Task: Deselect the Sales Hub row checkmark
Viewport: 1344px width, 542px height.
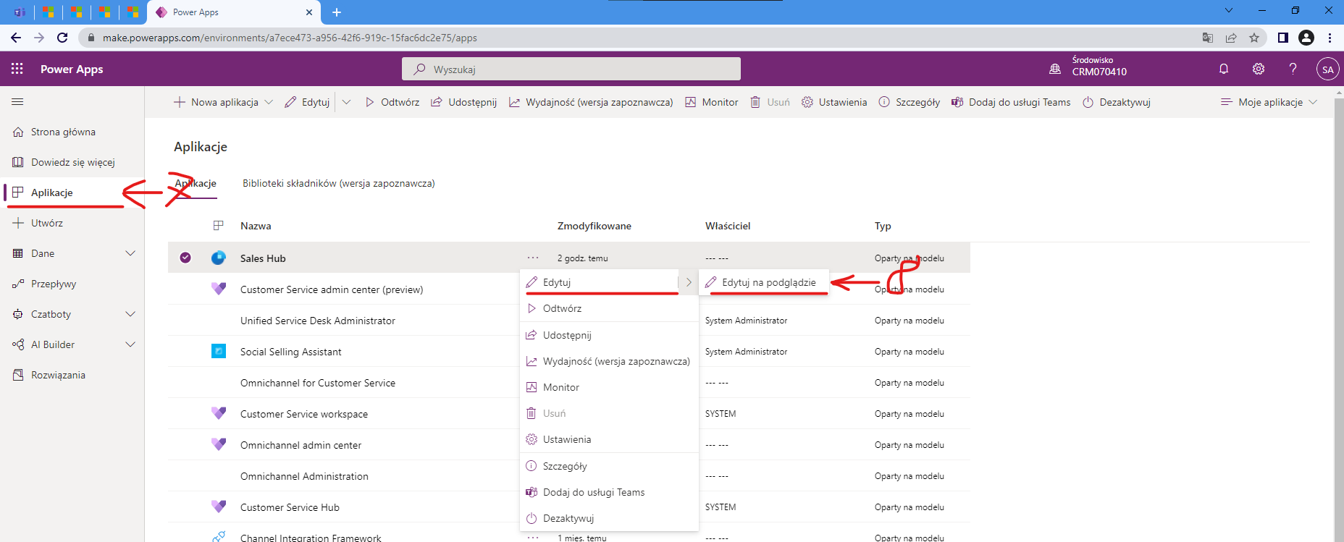Action: (185, 258)
